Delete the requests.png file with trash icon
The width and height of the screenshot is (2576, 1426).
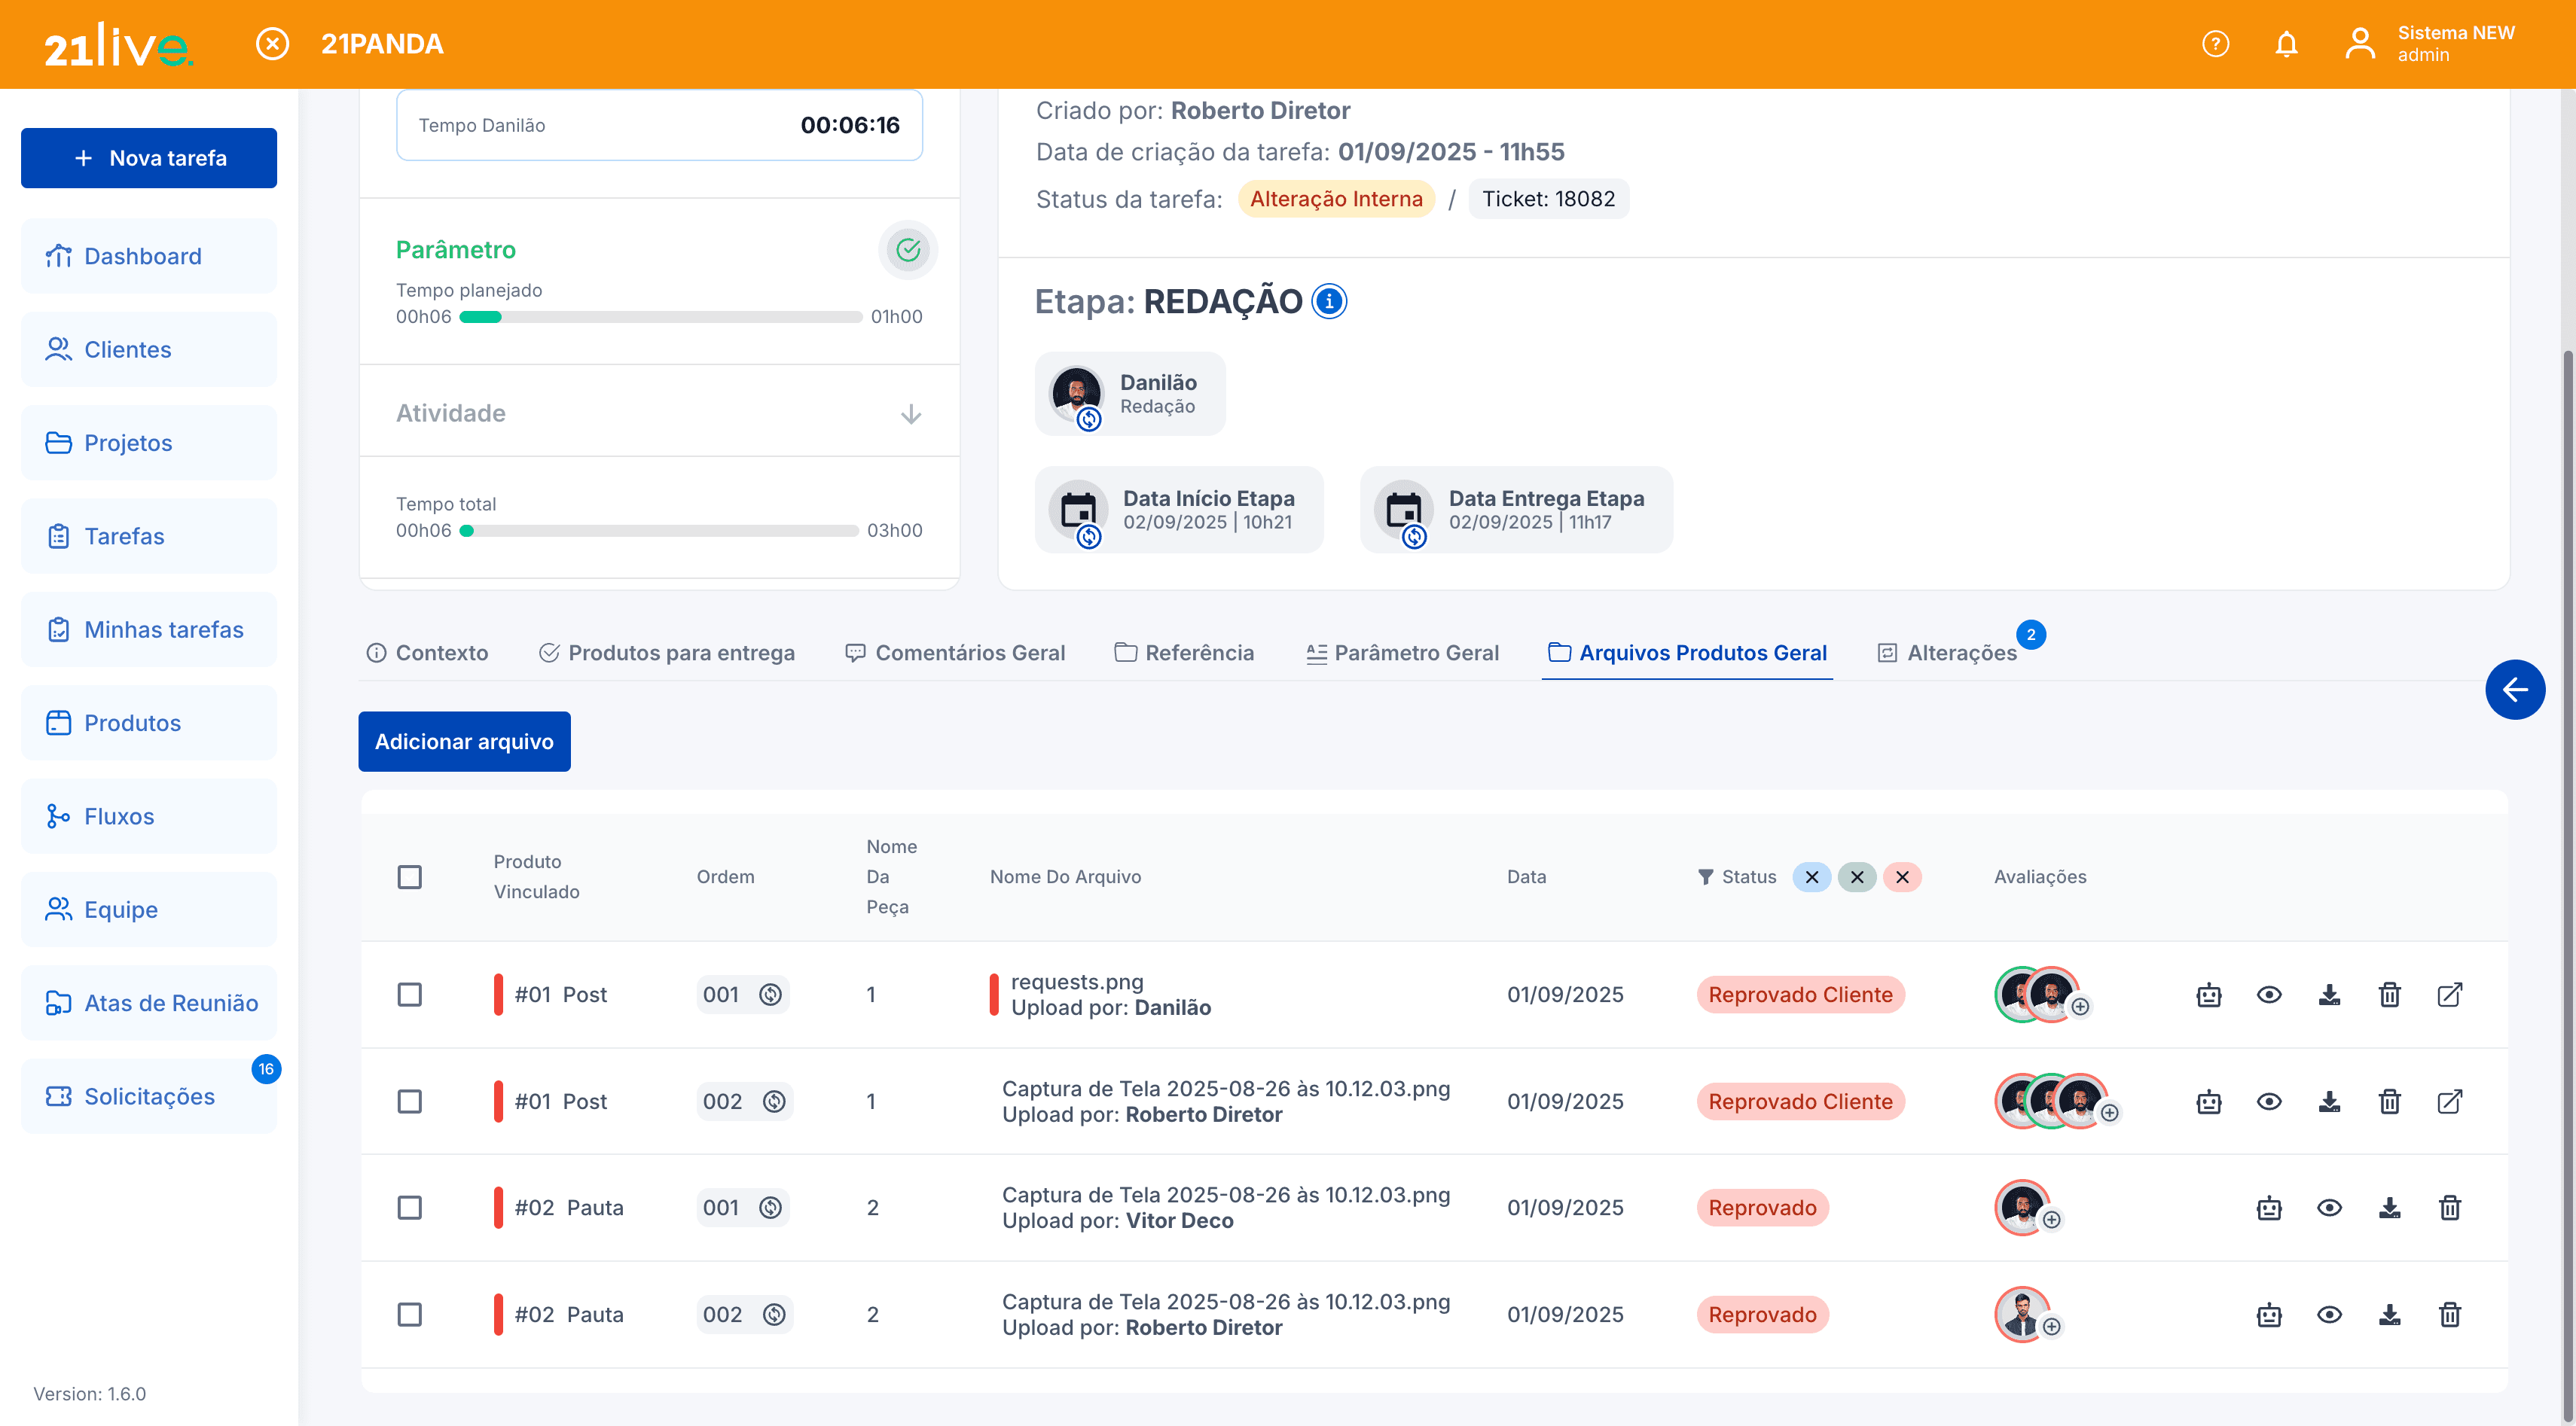pyautogui.click(x=2389, y=995)
